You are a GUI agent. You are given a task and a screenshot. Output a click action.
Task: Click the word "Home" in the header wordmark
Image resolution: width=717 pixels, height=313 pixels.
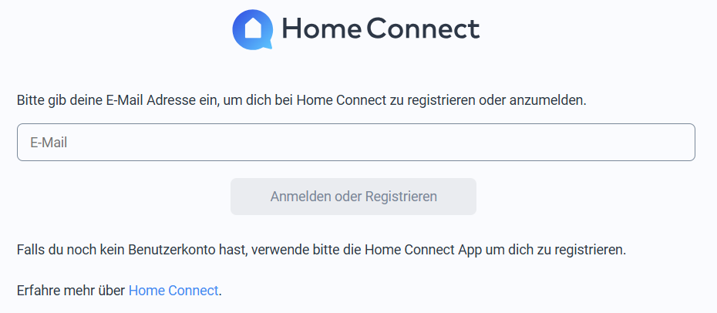coord(321,29)
